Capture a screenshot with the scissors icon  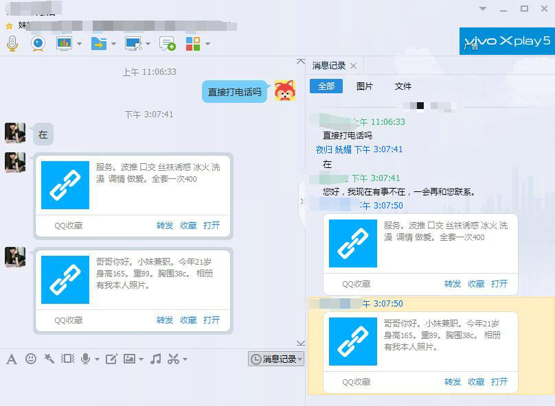click(x=173, y=357)
